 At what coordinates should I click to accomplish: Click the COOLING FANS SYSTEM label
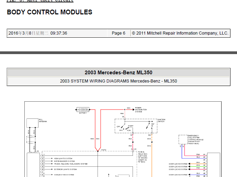pos(64,175)
